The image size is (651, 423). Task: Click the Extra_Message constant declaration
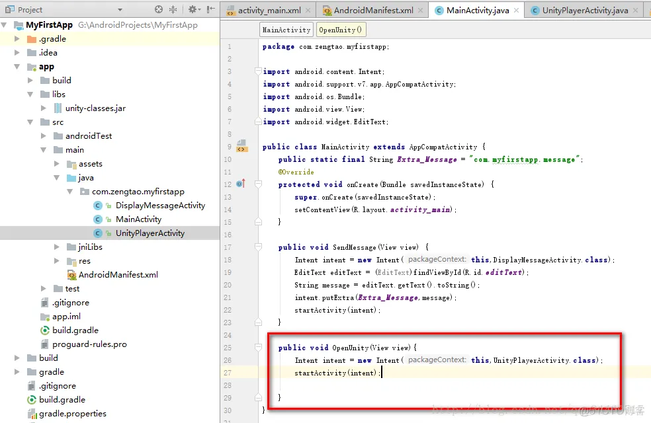pos(427,159)
